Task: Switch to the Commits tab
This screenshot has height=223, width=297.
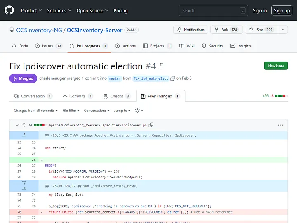Action: coord(78,96)
